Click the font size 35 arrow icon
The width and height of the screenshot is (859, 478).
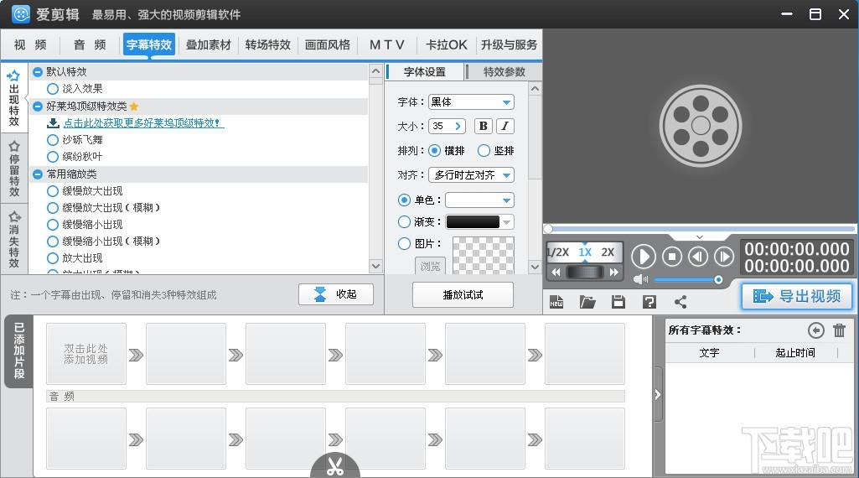458,126
